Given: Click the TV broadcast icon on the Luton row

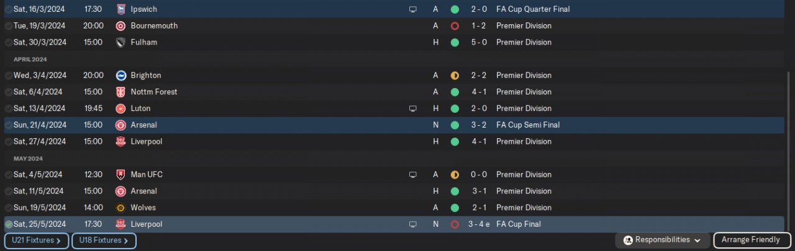Looking at the screenshot, I should click(412, 108).
